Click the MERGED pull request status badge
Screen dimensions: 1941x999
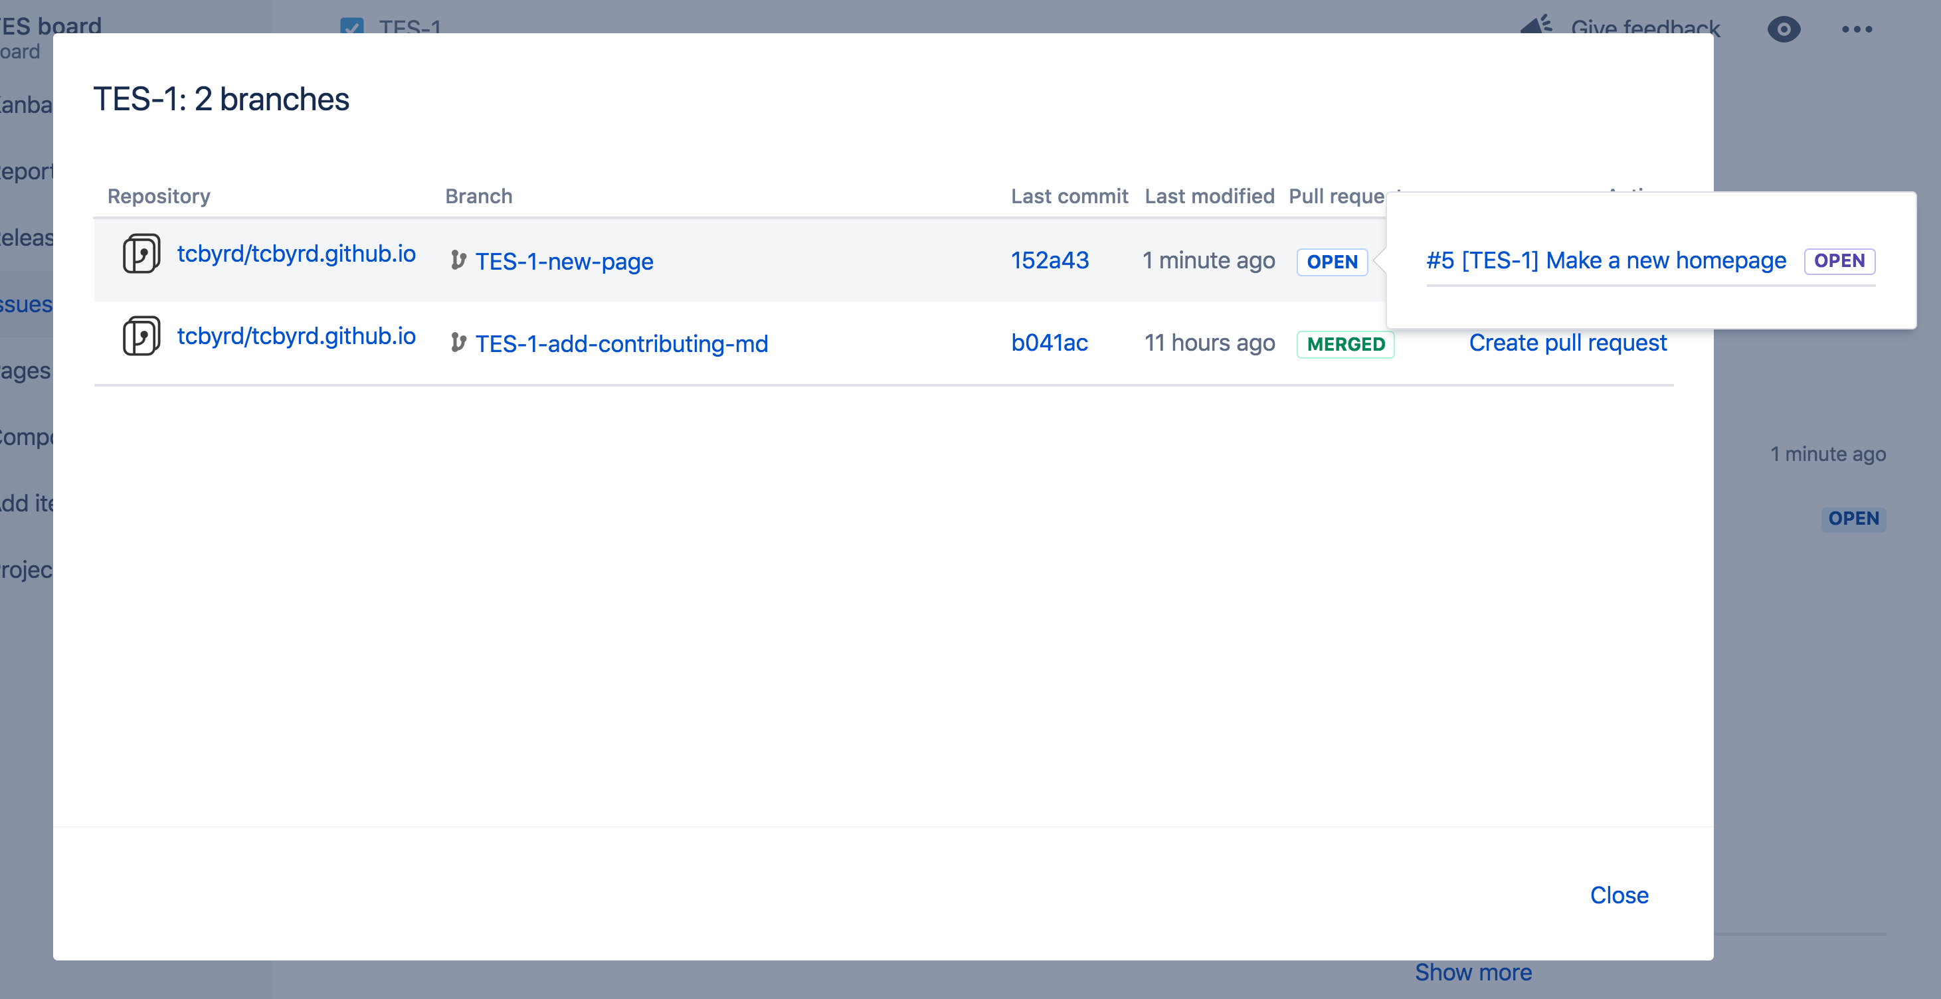1345,344
